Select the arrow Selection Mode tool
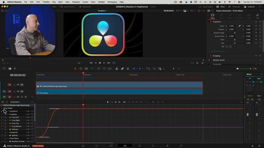This screenshot has height=148, width=264. coord(75,69)
